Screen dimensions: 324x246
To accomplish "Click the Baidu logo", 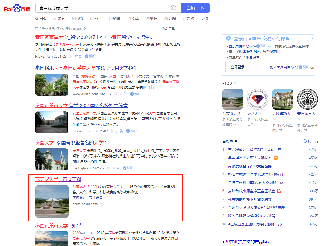I will 17,8.
